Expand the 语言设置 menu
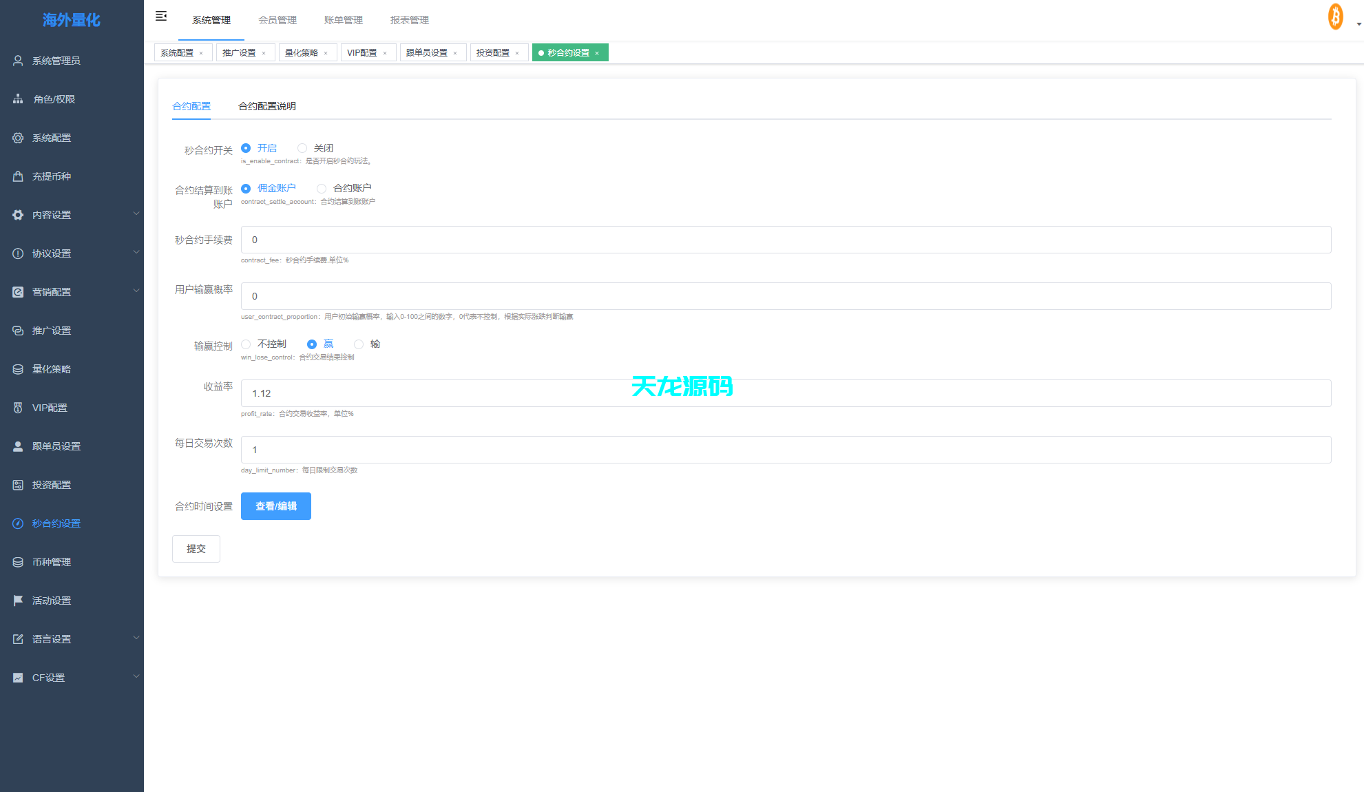The width and height of the screenshot is (1364, 792). (51, 638)
